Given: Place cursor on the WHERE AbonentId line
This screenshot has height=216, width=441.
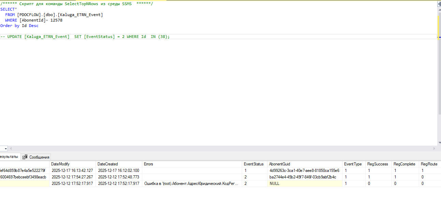Looking at the screenshot, I should point(34,20).
